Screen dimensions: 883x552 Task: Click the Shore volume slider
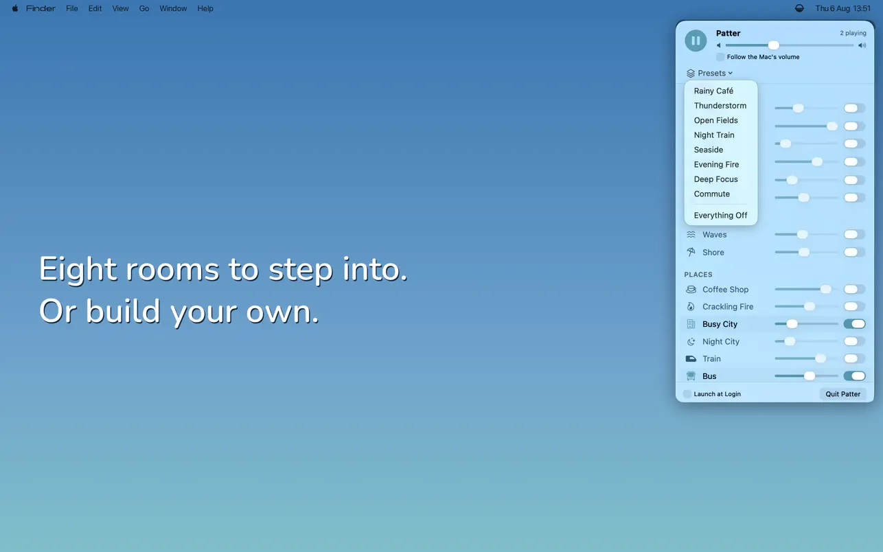pos(806,253)
